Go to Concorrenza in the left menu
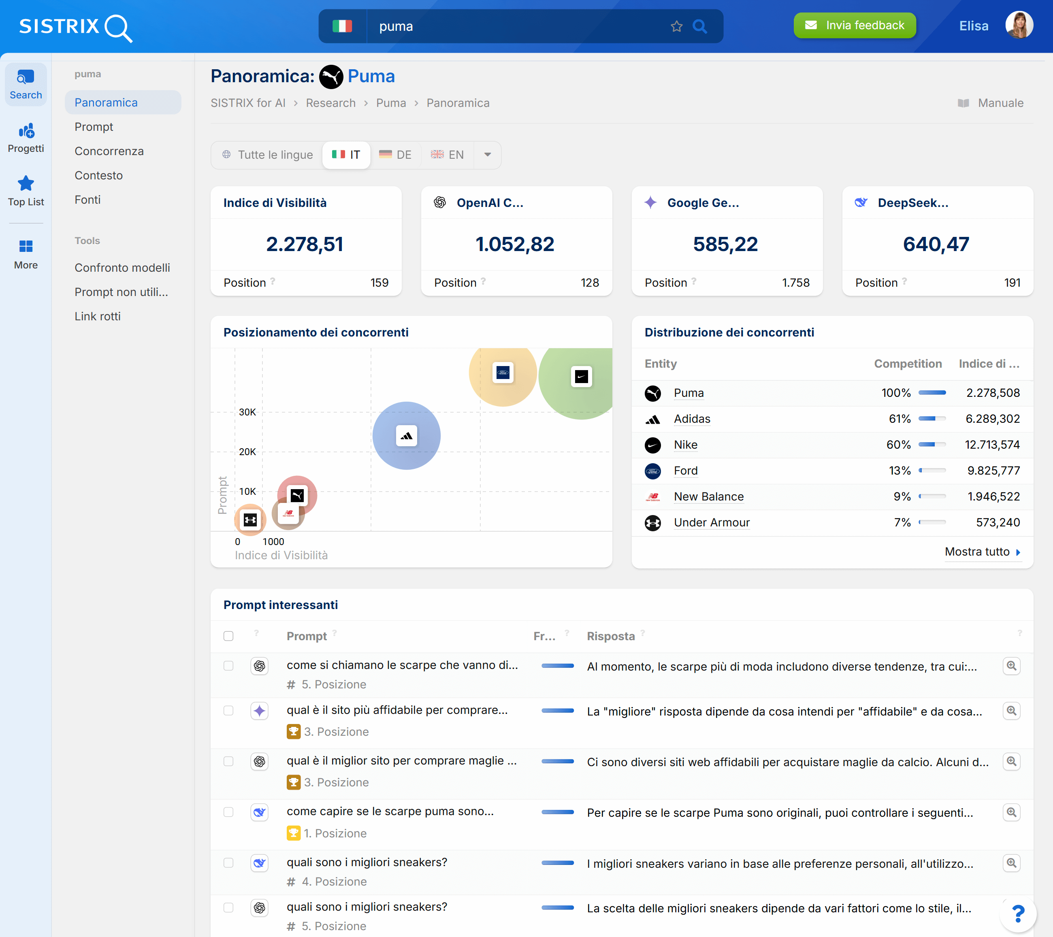 pos(109,151)
